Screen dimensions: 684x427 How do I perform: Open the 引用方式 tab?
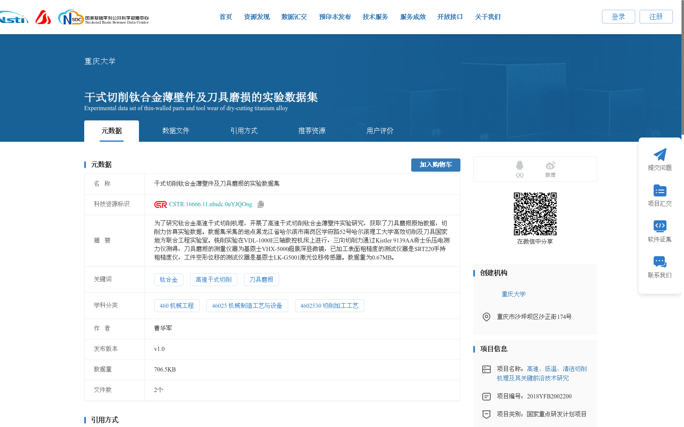click(x=244, y=131)
